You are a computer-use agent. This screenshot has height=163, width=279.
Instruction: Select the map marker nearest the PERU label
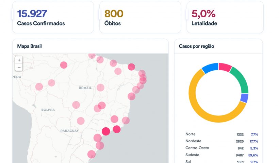(39, 87)
